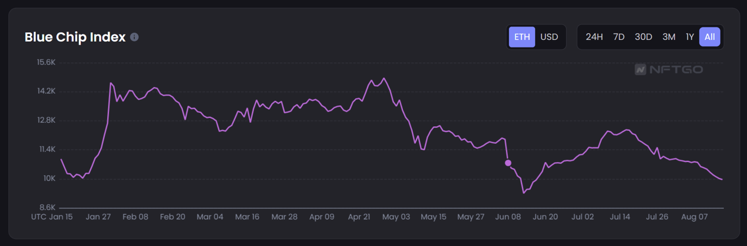The height and width of the screenshot is (246, 747).
Task: Click the highlighted purple data point marker
Action: tap(508, 163)
